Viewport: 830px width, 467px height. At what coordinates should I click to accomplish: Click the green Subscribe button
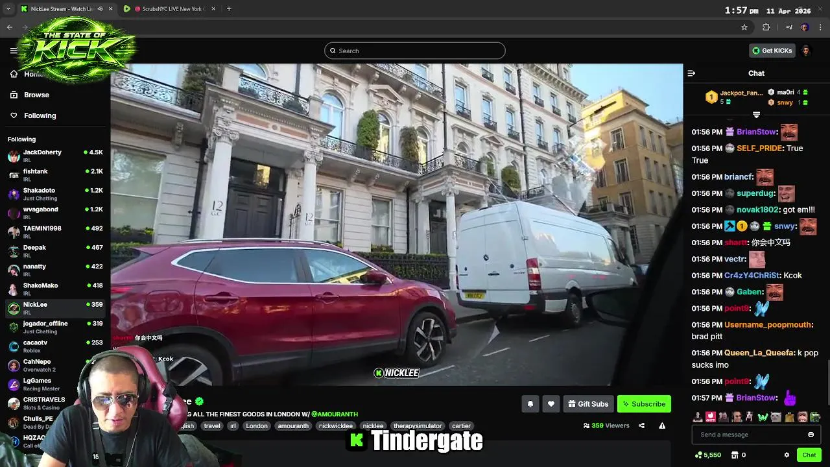[644, 404]
